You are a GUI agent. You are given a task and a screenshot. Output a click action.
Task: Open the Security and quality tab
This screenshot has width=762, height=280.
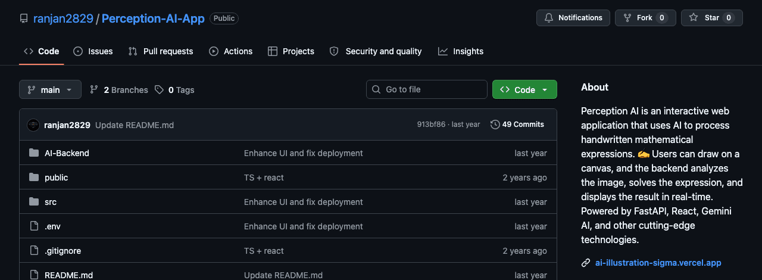click(x=376, y=51)
